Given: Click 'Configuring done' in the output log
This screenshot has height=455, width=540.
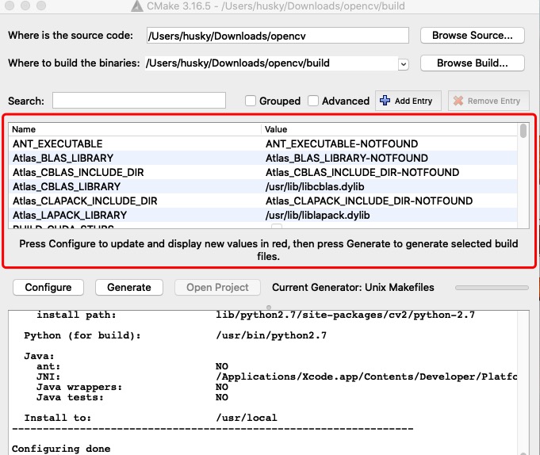Looking at the screenshot, I should (61, 449).
